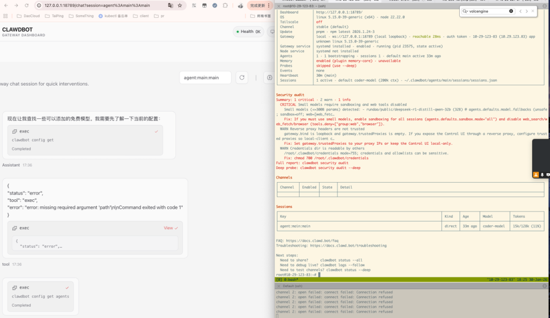The width and height of the screenshot is (550, 318).
Task: Open the kubectl bookmark
Action: coord(113,16)
